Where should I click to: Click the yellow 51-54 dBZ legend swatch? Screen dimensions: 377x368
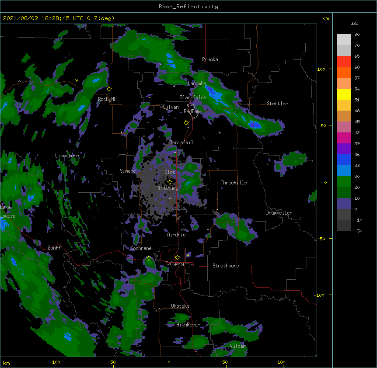[344, 94]
